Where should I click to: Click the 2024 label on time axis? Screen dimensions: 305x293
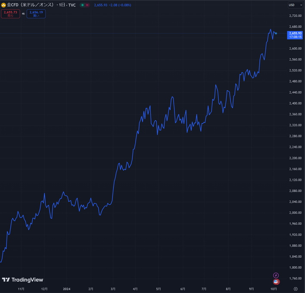coord(66,289)
